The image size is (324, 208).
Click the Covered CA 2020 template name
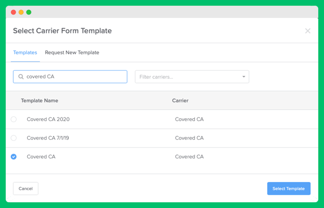pyautogui.click(x=48, y=119)
